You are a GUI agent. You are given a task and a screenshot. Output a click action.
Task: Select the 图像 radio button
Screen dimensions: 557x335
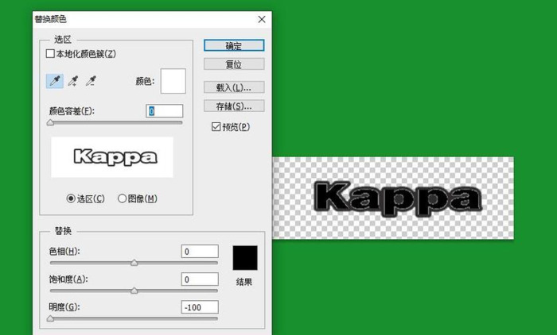coord(123,198)
